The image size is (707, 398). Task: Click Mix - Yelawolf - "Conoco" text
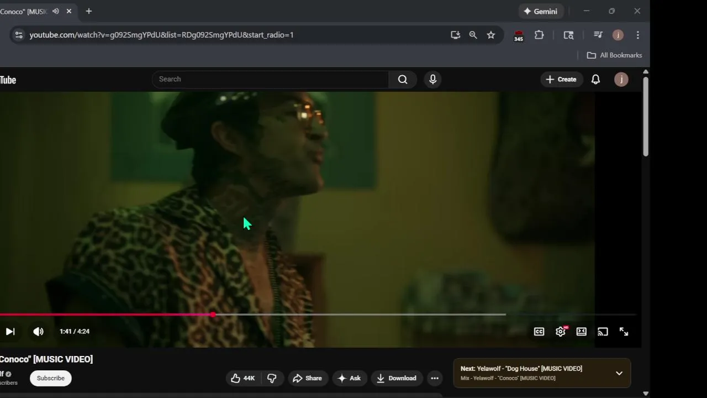508,378
